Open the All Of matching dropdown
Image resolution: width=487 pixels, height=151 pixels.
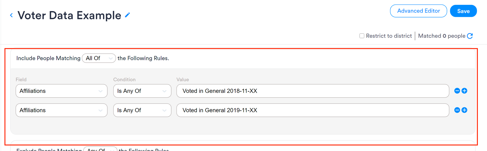(x=99, y=58)
